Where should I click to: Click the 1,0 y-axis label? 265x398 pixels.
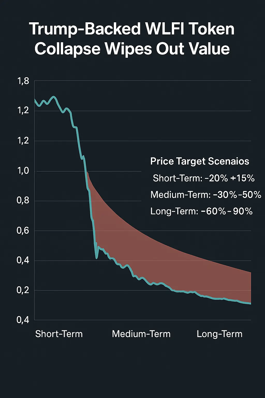23,171
